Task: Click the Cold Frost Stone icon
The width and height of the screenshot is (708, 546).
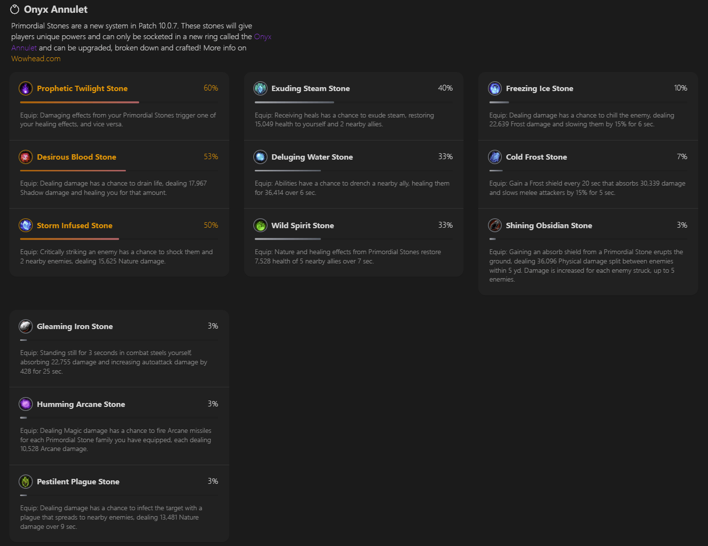Action: 495,157
